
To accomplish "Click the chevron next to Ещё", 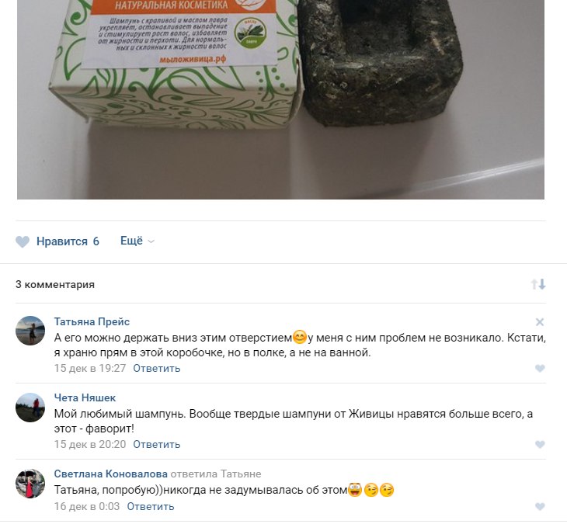I will pyautogui.click(x=151, y=241).
